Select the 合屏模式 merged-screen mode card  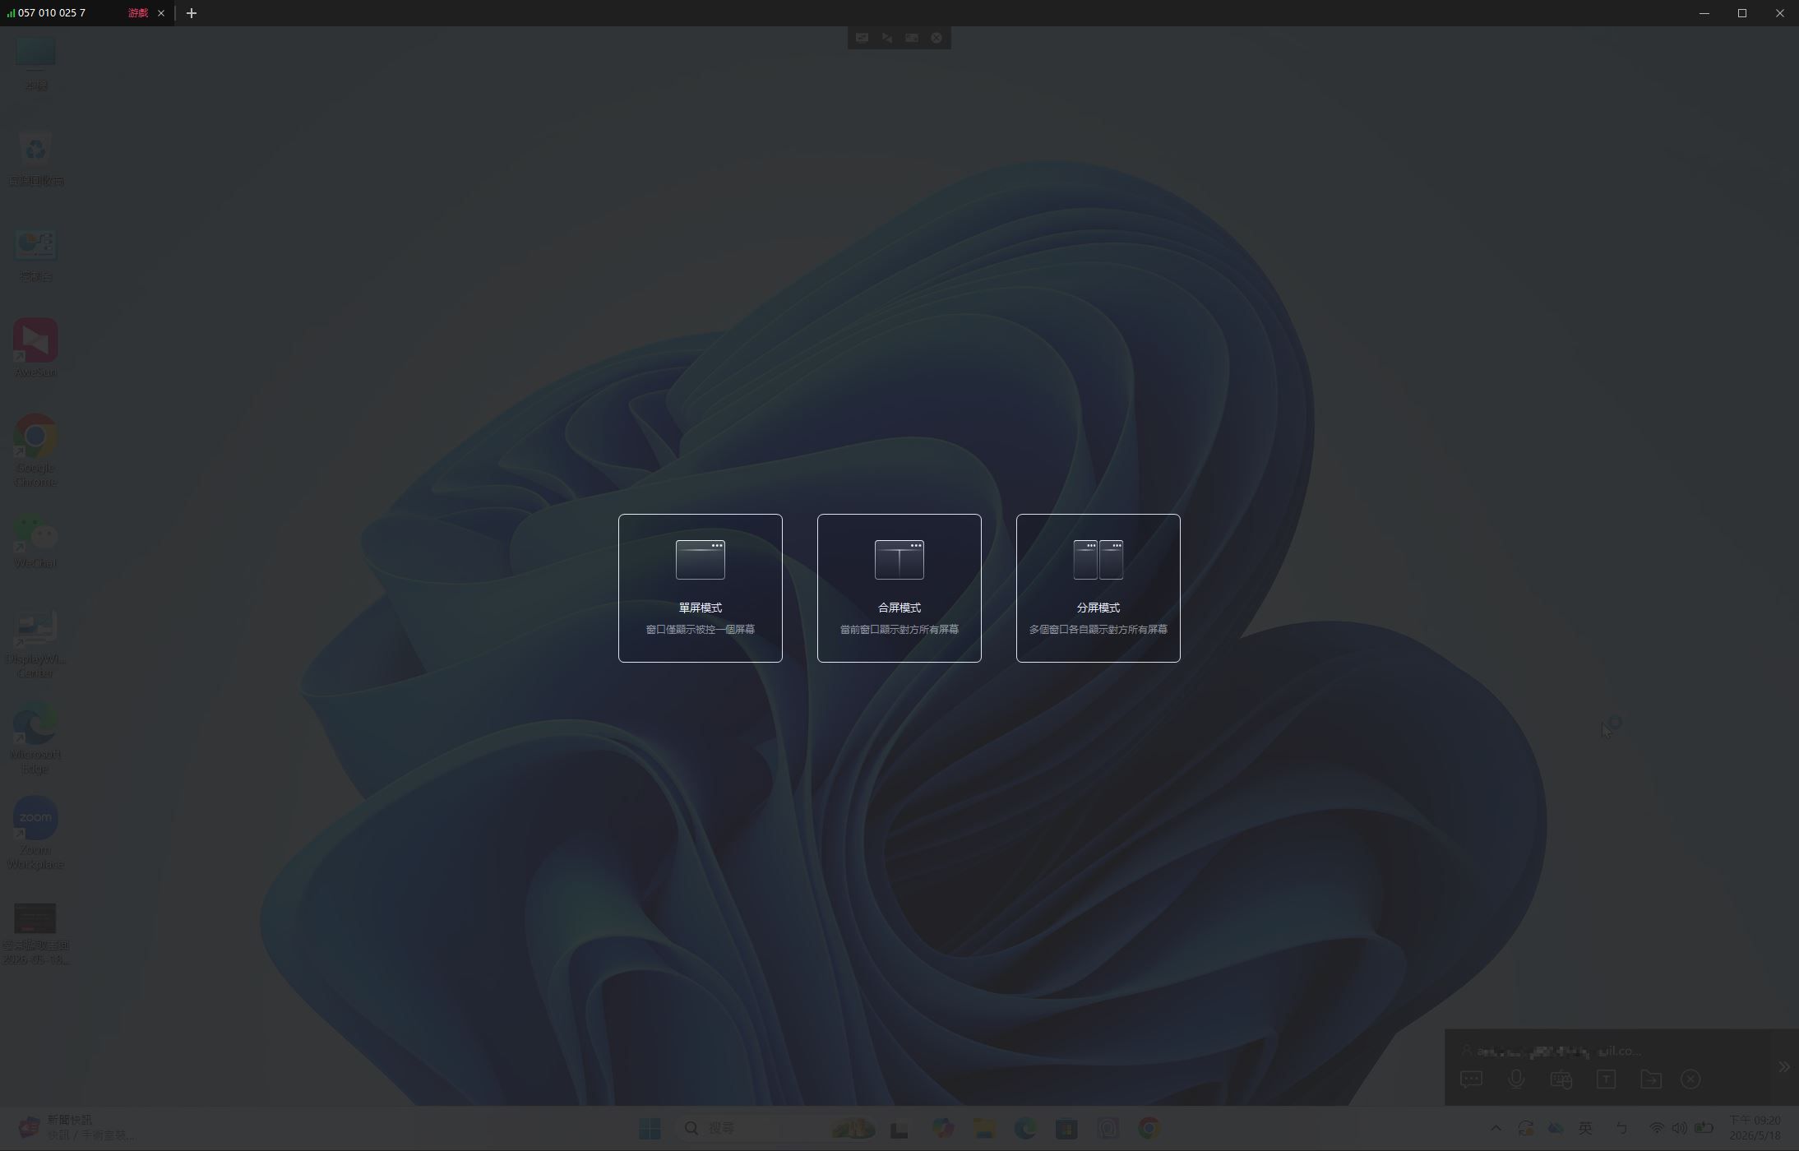click(899, 588)
